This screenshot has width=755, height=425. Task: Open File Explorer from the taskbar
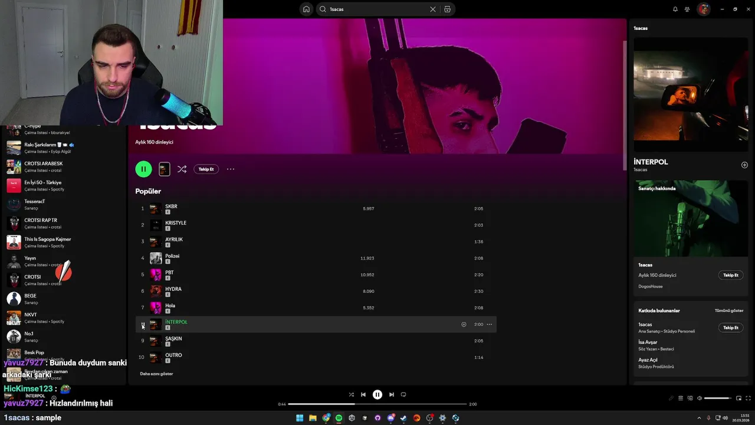pyautogui.click(x=313, y=418)
